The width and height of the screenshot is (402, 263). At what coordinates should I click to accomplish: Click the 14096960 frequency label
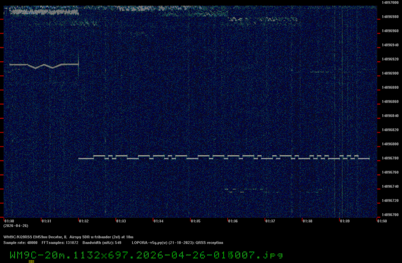click(x=390, y=31)
